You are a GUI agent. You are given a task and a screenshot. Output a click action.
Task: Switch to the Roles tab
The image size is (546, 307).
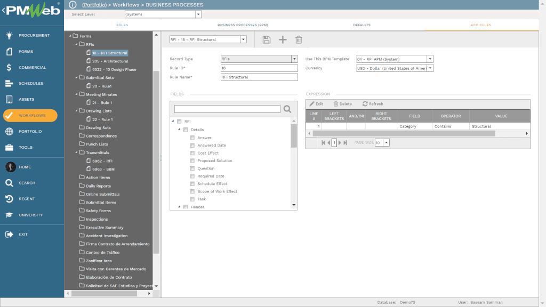[x=122, y=25]
